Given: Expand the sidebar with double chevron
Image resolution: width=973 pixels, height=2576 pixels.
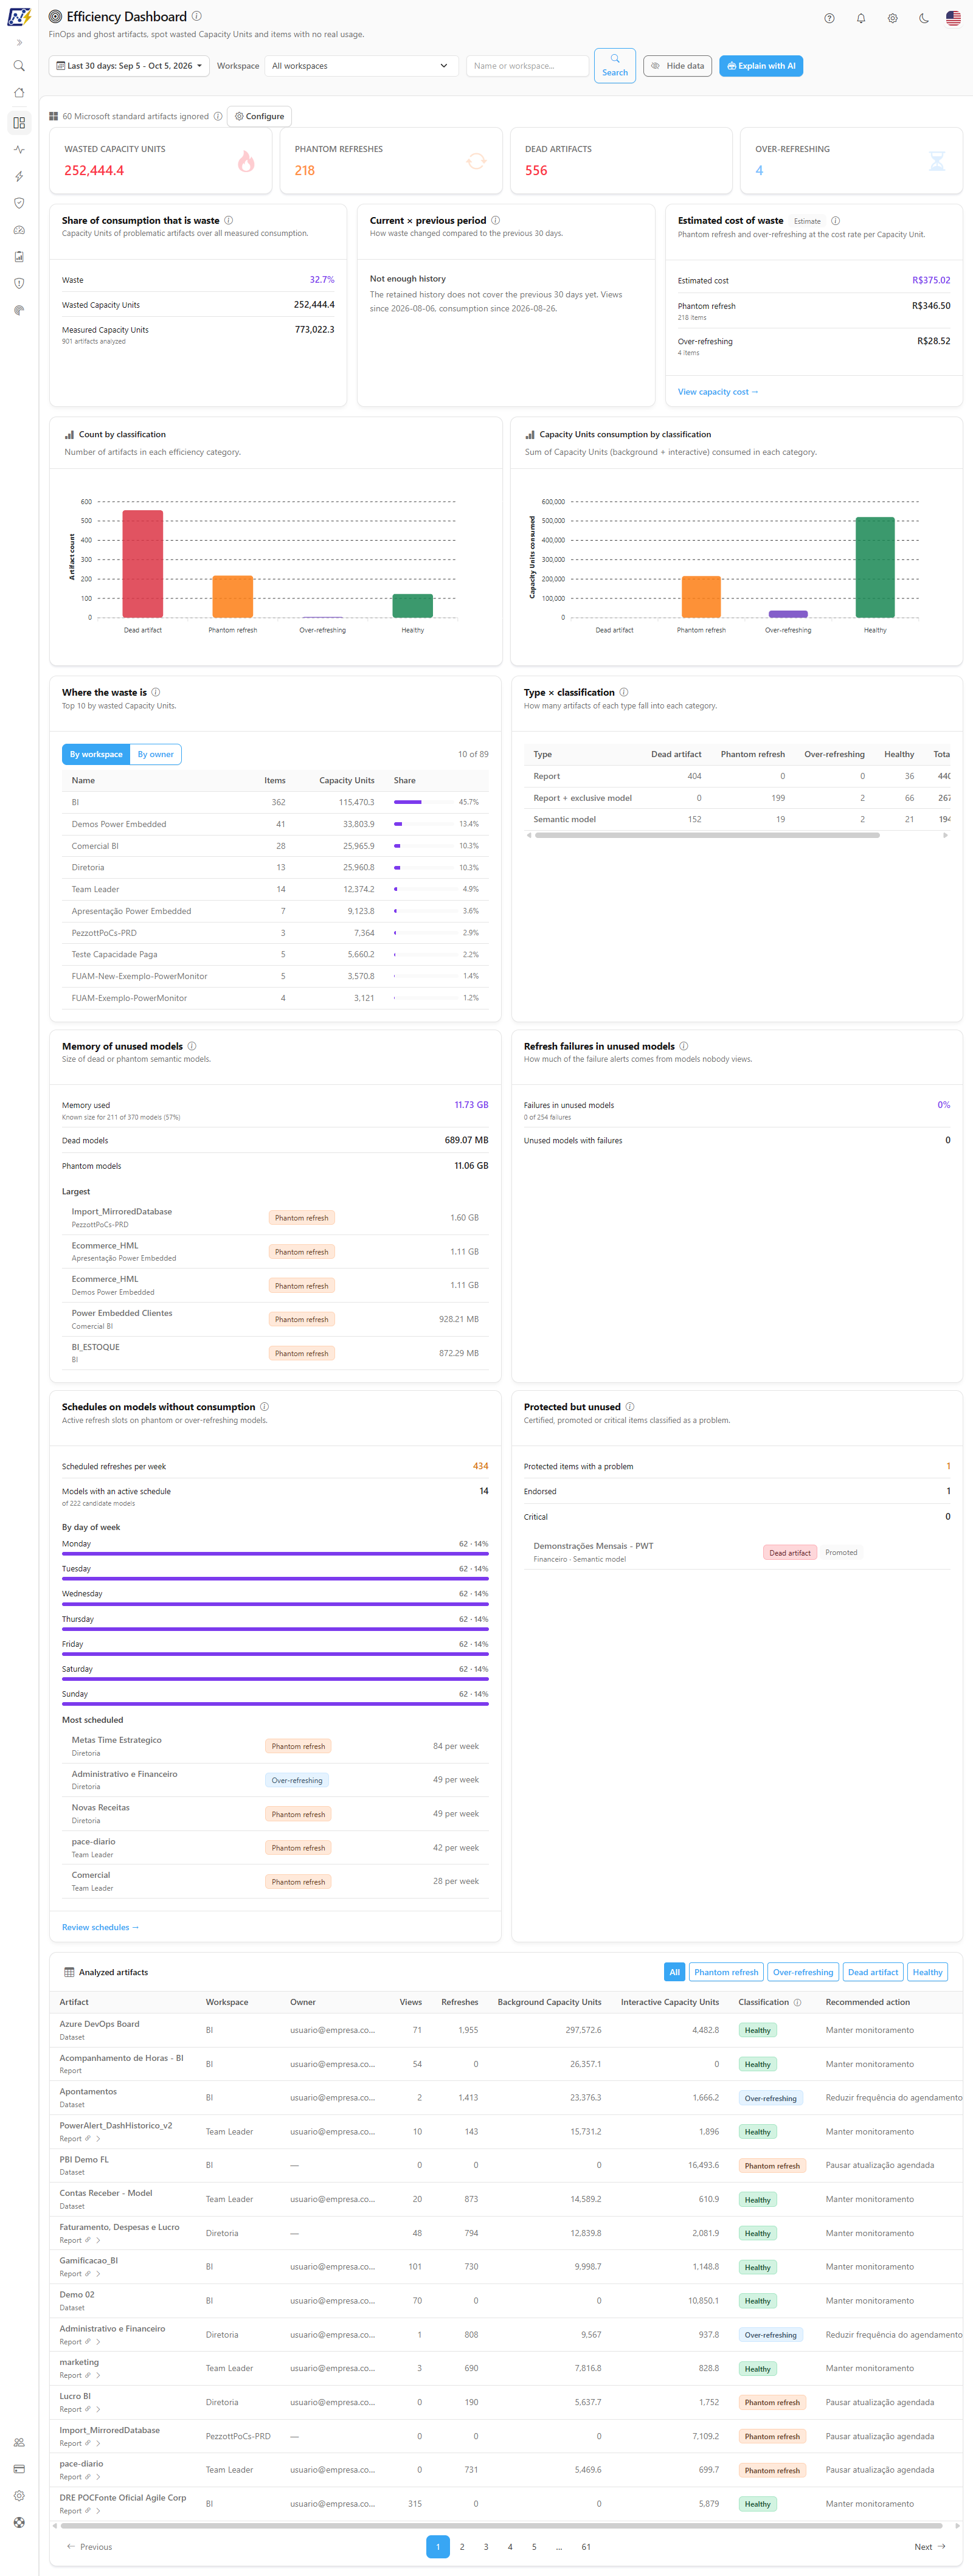Looking at the screenshot, I should point(19,42).
